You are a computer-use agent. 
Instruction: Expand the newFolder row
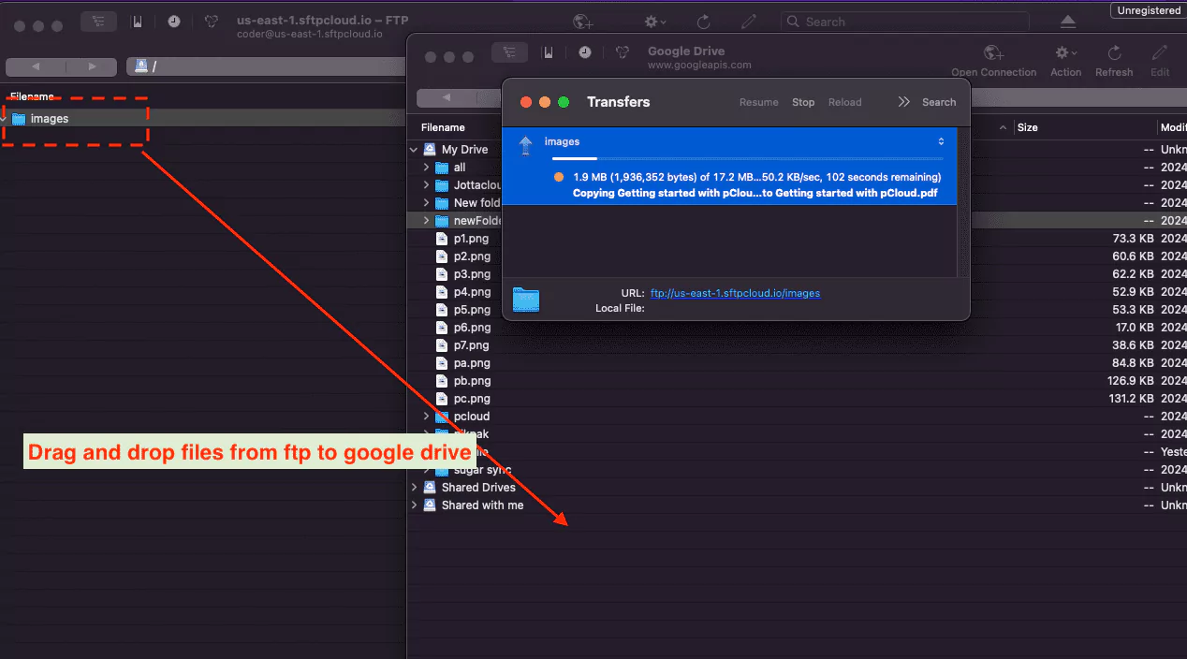click(427, 221)
